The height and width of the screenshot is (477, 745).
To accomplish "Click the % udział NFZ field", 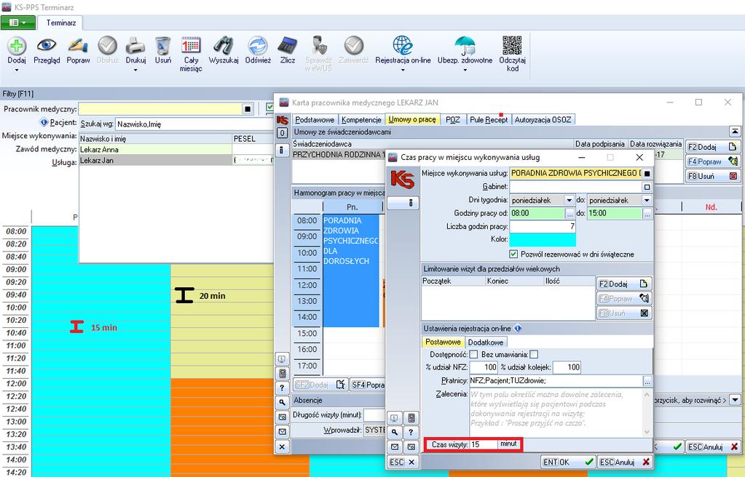I will click(x=484, y=367).
